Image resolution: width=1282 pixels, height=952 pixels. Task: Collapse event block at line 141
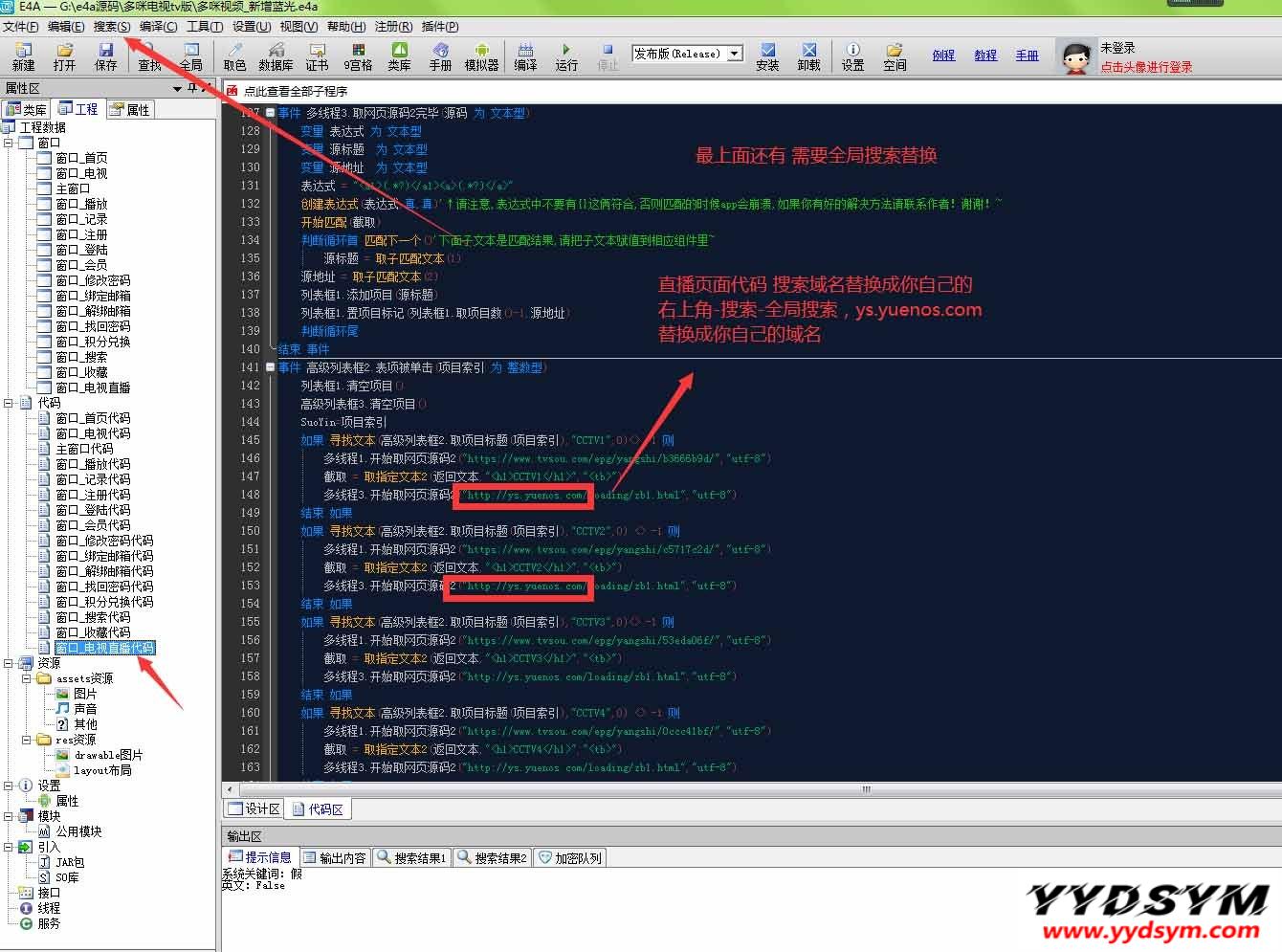pos(271,367)
